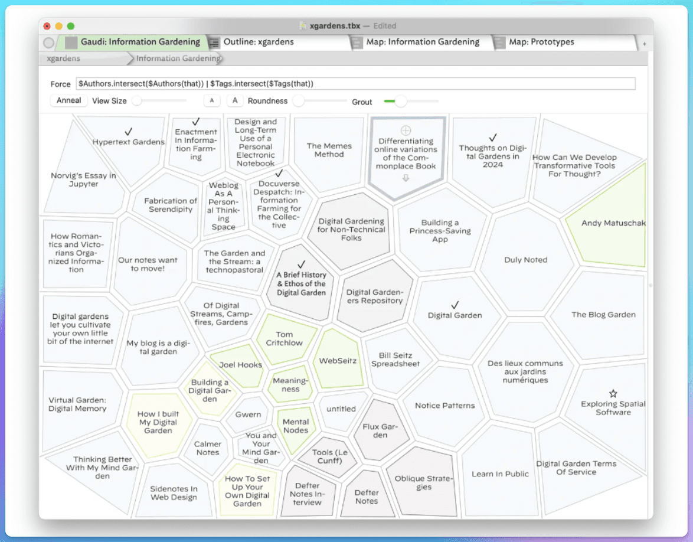693x542 pixels.
Task: Click the Weblog As A Personal Thinking Space note
Action: pos(223,206)
